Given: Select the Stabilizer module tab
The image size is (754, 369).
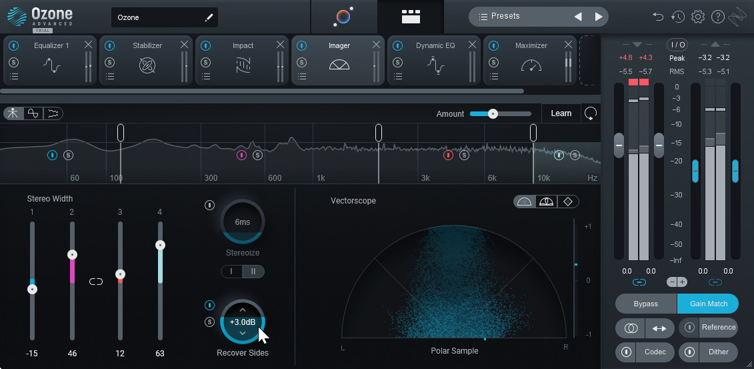Looking at the screenshot, I should click(x=147, y=61).
